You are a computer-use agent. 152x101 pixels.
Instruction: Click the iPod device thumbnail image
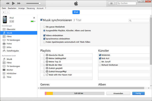pyautogui.click(x=5, y=20)
